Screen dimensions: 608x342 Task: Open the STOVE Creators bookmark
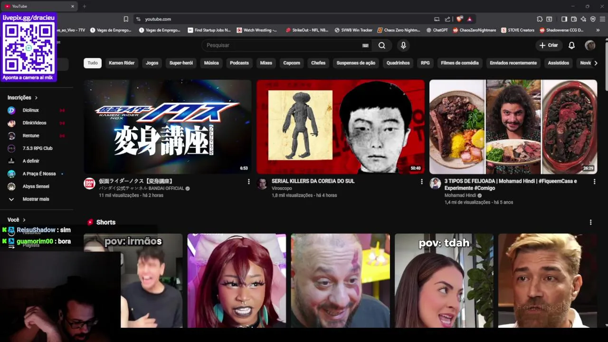point(518,30)
